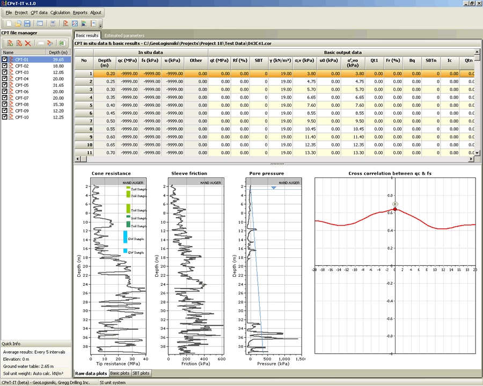Click the red marker on the cross correlation curve
Viewport: 483px width, 386px height.
coord(395,209)
